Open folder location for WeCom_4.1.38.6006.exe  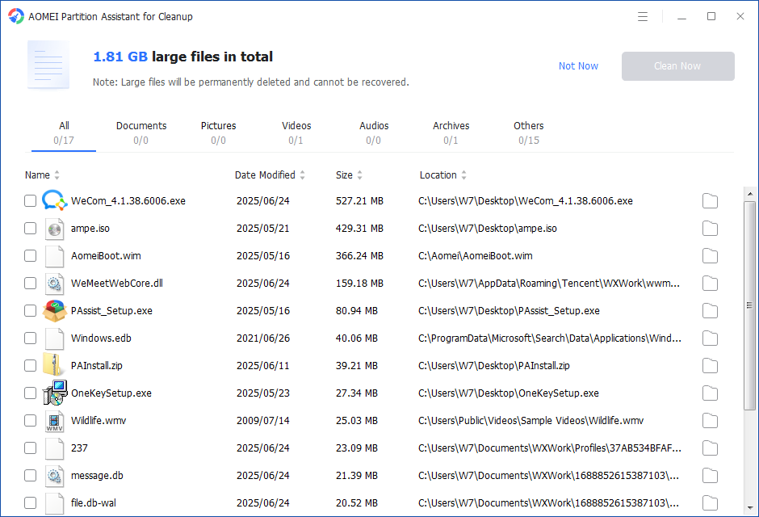coord(710,201)
